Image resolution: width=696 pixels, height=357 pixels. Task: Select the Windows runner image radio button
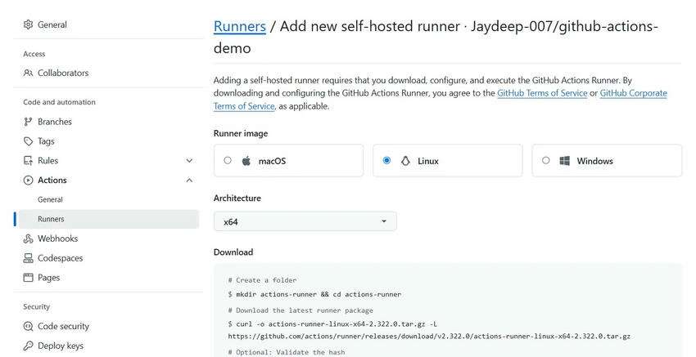545,160
